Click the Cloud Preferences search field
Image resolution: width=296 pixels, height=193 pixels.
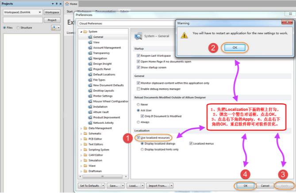click(x=126, y=24)
